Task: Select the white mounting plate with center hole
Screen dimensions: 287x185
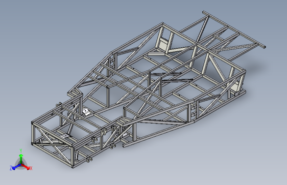Action: pyautogui.click(x=86, y=112)
